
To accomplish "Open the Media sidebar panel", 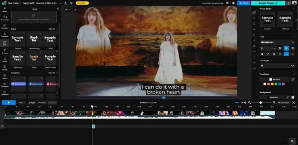I will tap(5, 10).
